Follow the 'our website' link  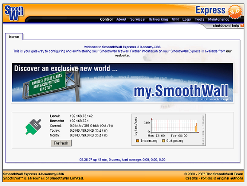[173, 53]
